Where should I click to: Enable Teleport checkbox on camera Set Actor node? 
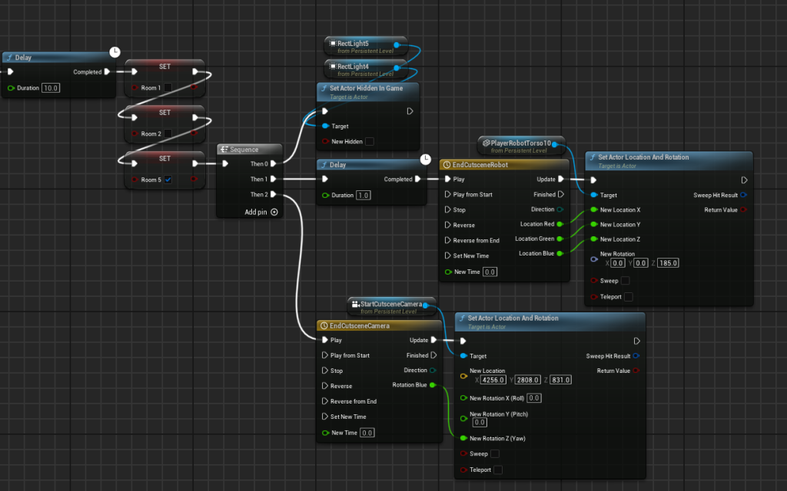498,470
